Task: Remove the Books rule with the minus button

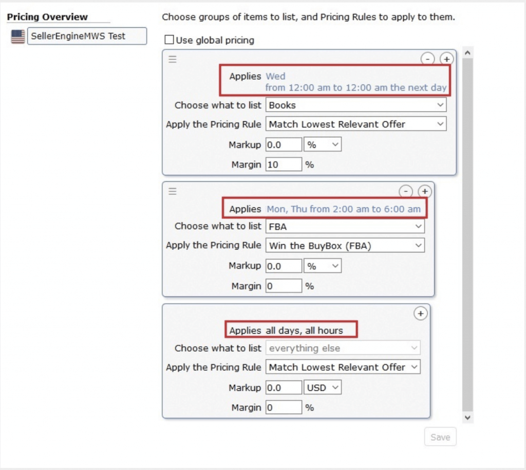Action: (x=428, y=59)
